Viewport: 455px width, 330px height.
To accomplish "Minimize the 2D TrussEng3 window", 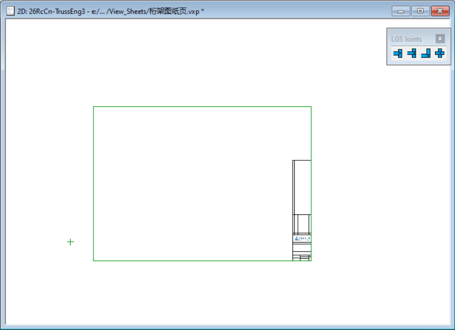I will tap(401, 11).
